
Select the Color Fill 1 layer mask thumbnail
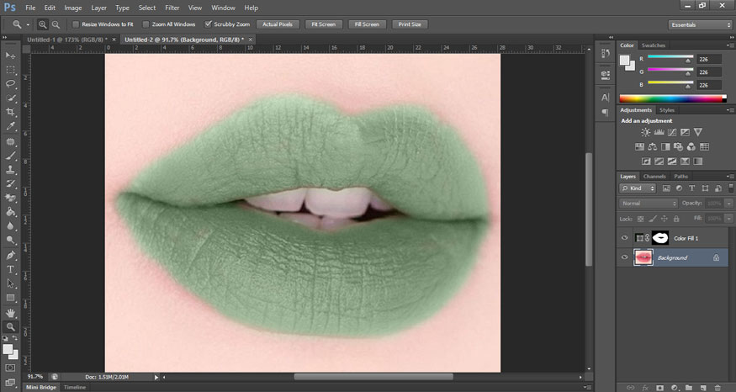pos(660,238)
